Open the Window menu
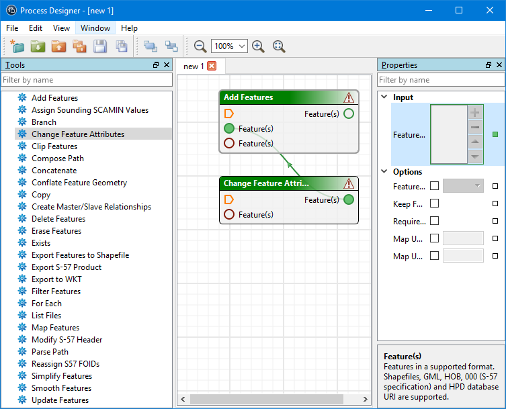 pos(95,28)
